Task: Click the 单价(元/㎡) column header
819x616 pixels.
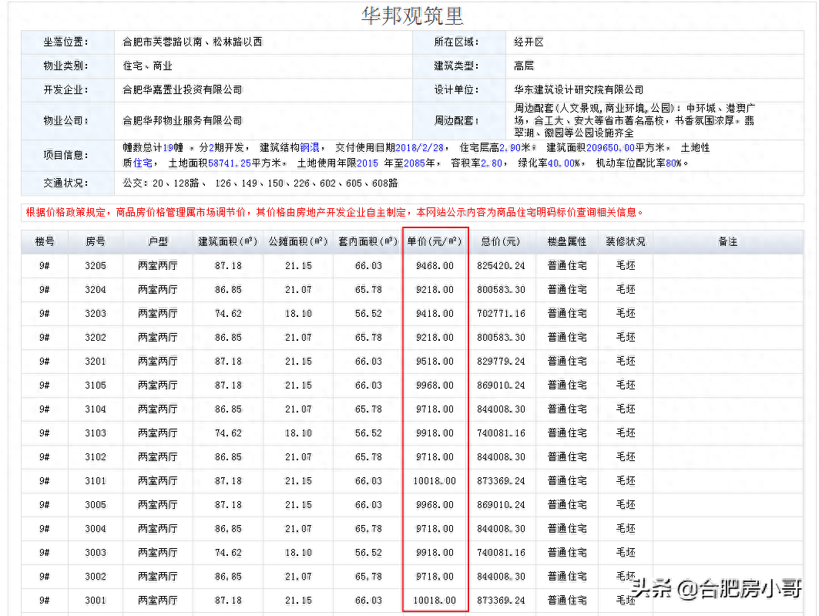Action: [x=435, y=241]
